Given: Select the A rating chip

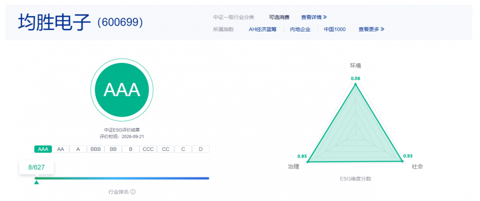Looking at the screenshot, I should 78,149.
